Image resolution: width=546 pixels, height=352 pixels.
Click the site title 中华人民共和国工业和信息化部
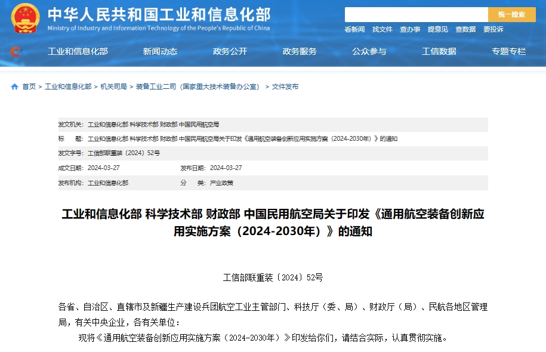159,14
